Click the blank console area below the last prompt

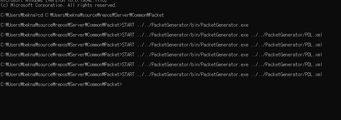click(x=170, y=104)
